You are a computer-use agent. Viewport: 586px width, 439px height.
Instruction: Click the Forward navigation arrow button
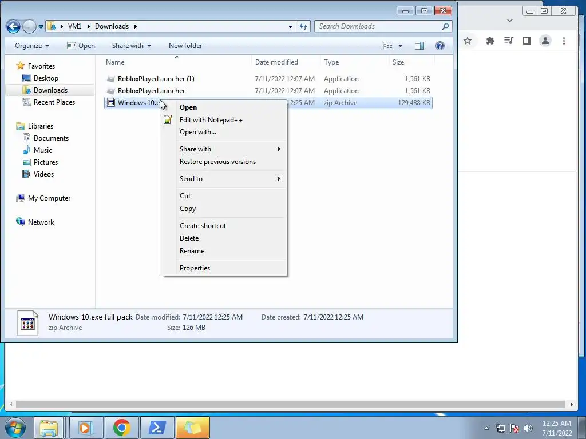click(x=30, y=26)
